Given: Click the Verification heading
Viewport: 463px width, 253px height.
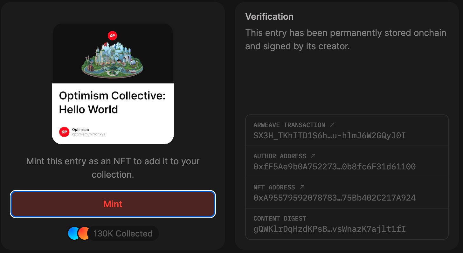Looking at the screenshot, I should click(269, 16).
